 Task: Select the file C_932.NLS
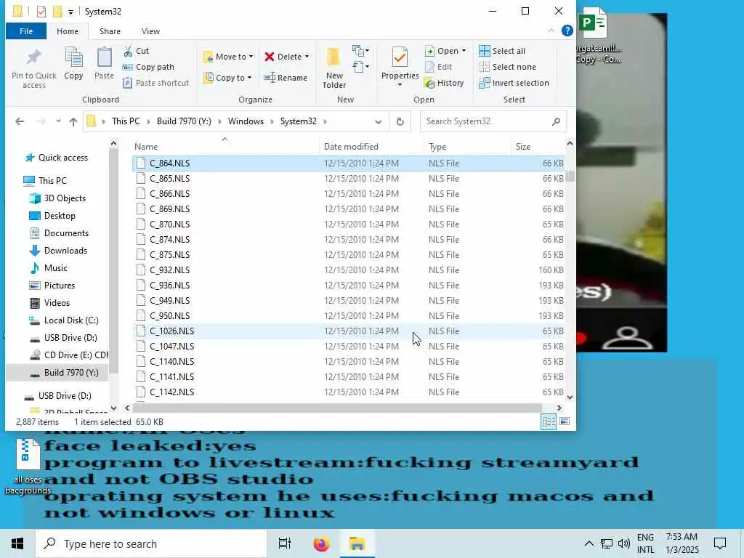click(x=348, y=270)
